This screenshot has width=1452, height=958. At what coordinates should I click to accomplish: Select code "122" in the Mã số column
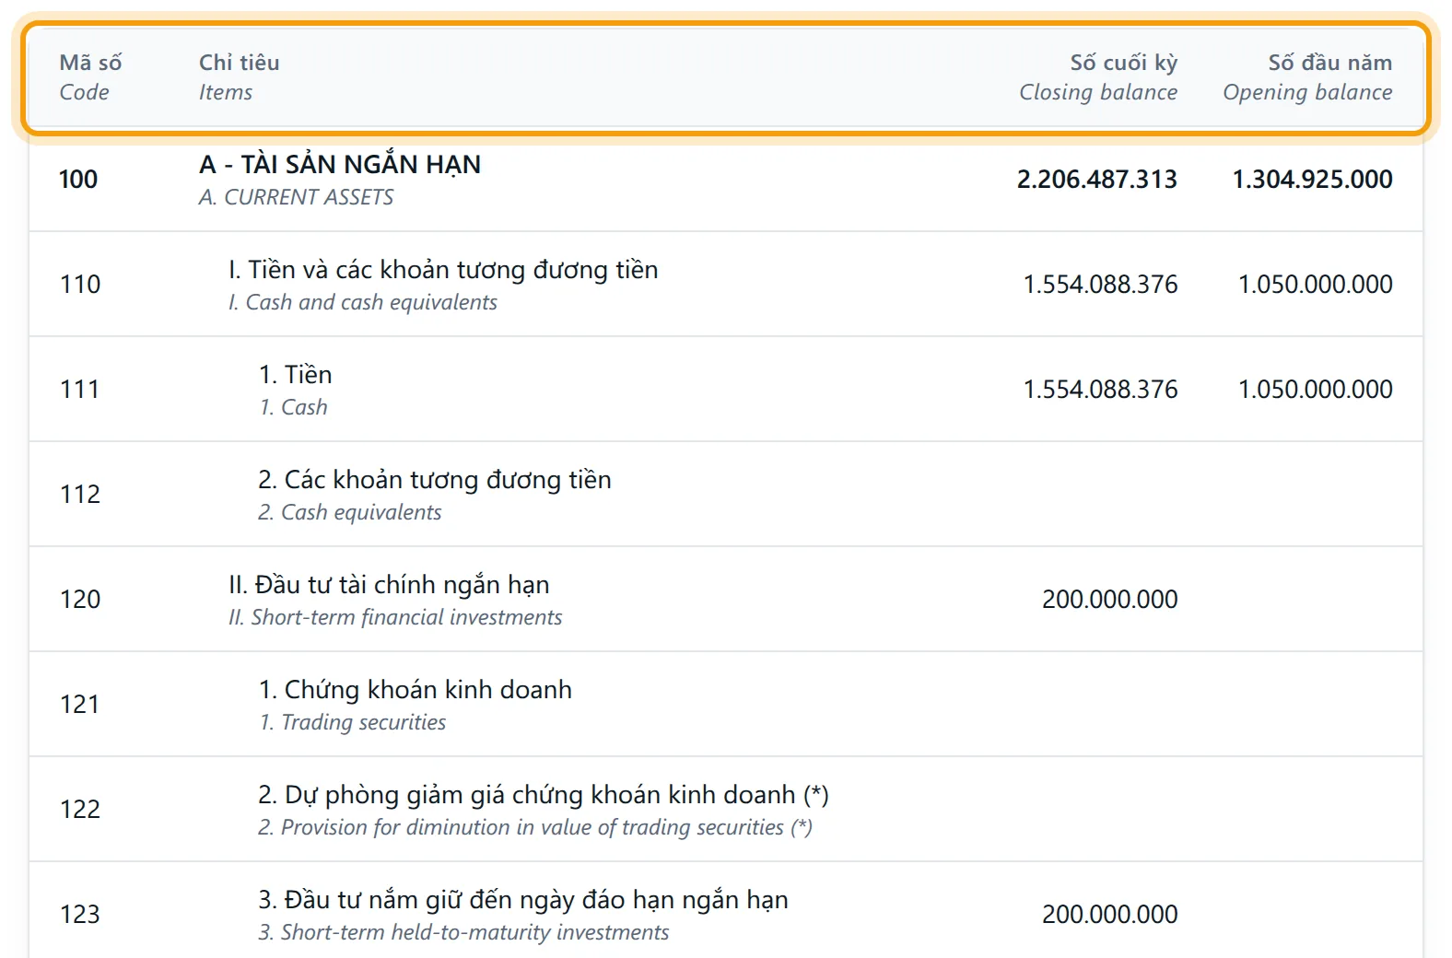(80, 809)
